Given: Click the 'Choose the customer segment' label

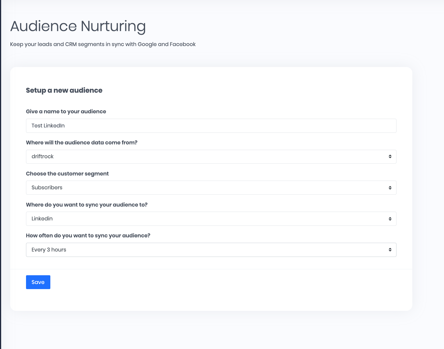Looking at the screenshot, I should coord(67,174).
